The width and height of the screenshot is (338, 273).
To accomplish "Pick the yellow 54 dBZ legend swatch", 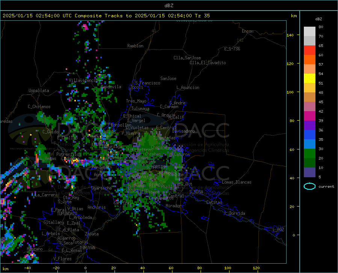I will (309, 78).
